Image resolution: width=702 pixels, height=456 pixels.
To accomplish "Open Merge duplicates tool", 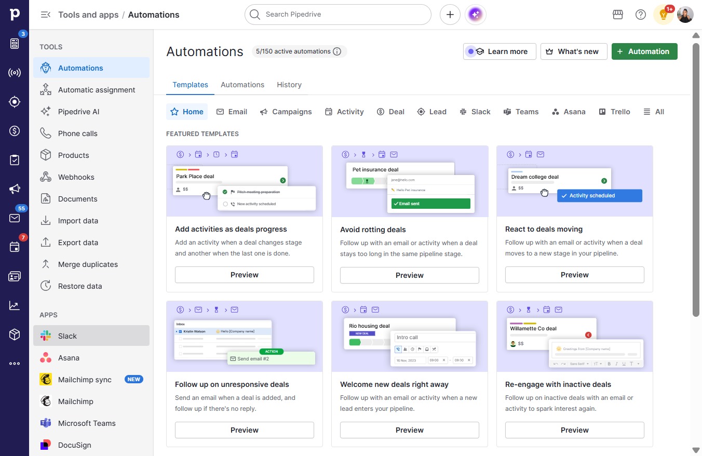I will pos(91,264).
